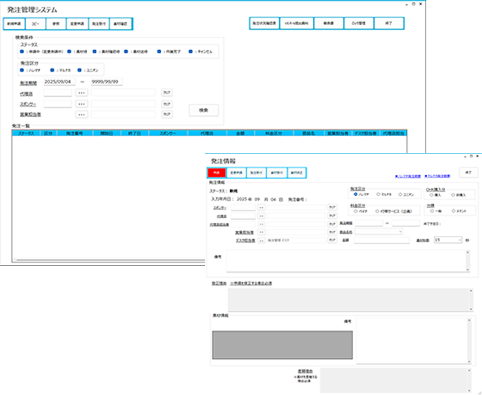Click the 検索 search button

pyautogui.click(x=204, y=110)
